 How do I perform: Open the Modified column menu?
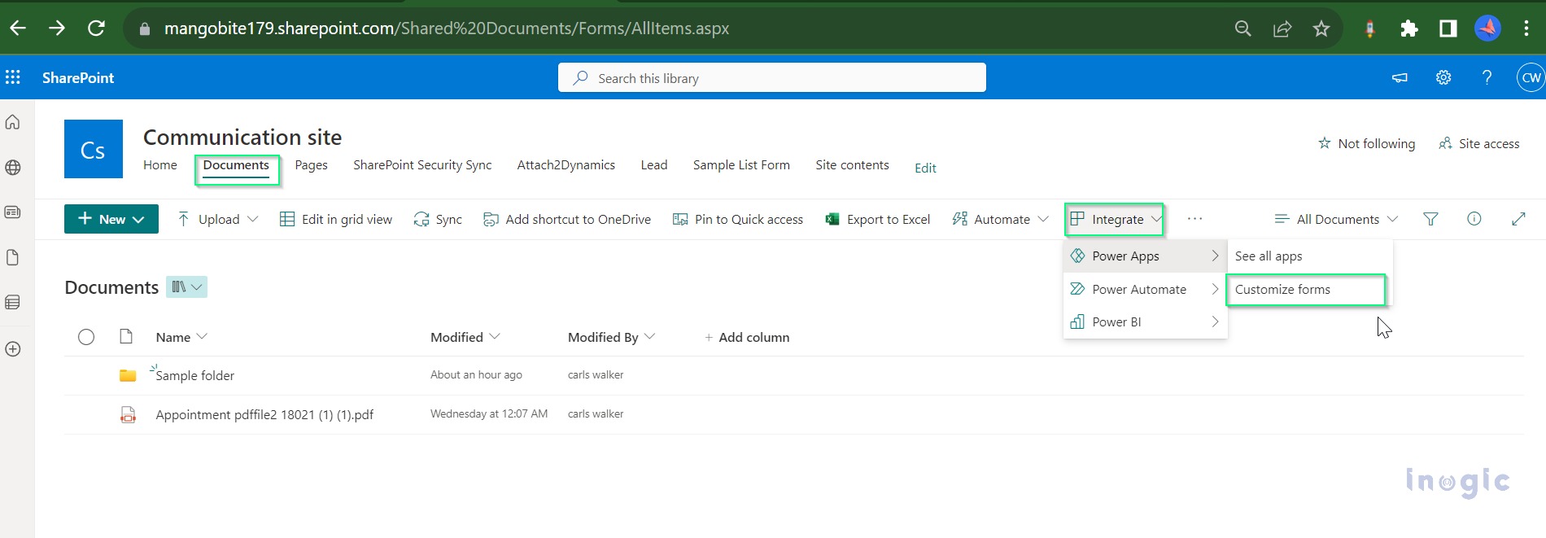465,337
